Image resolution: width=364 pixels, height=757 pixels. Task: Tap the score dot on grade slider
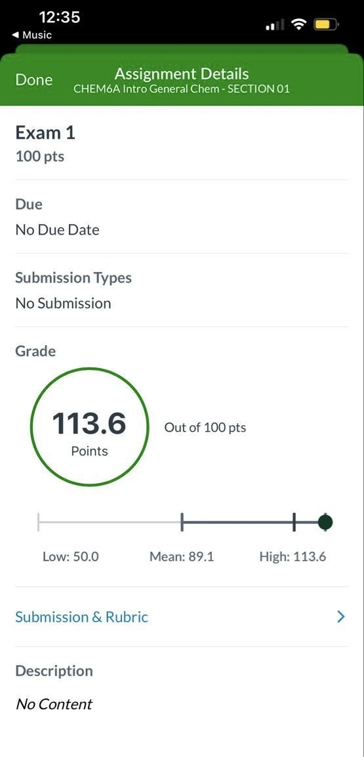tap(325, 522)
